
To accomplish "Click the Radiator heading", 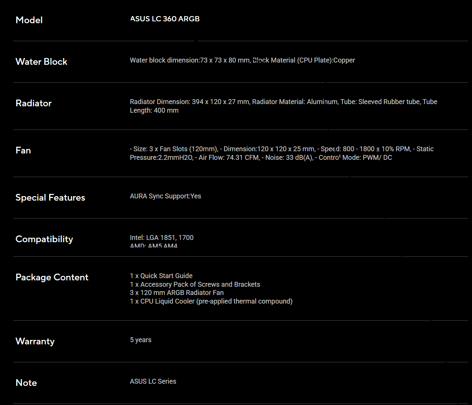I will [x=34, y=103].
